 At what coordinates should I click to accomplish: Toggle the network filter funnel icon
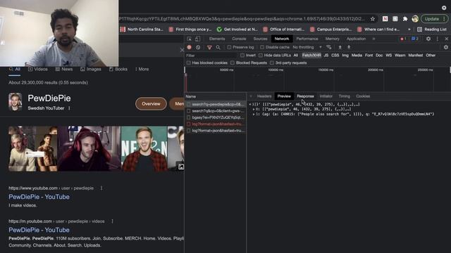coord(209,47)
